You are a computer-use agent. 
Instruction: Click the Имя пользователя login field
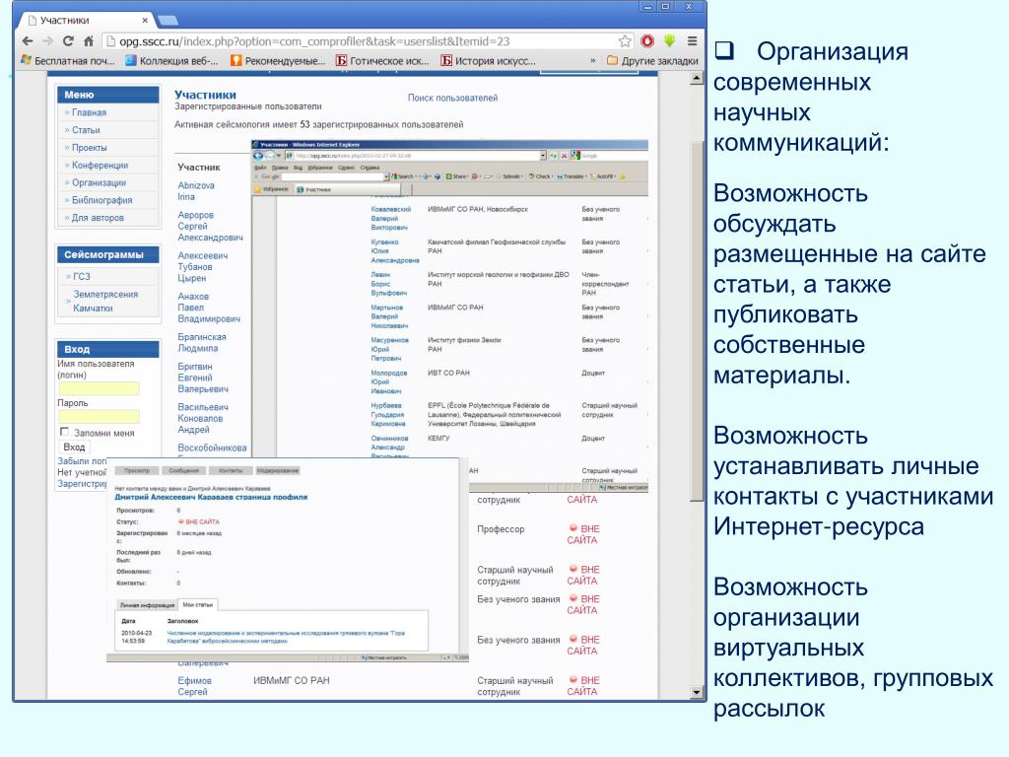coord(100,388)
